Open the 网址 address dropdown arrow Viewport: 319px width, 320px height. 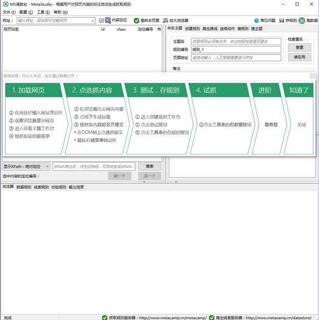click(93, 21)
